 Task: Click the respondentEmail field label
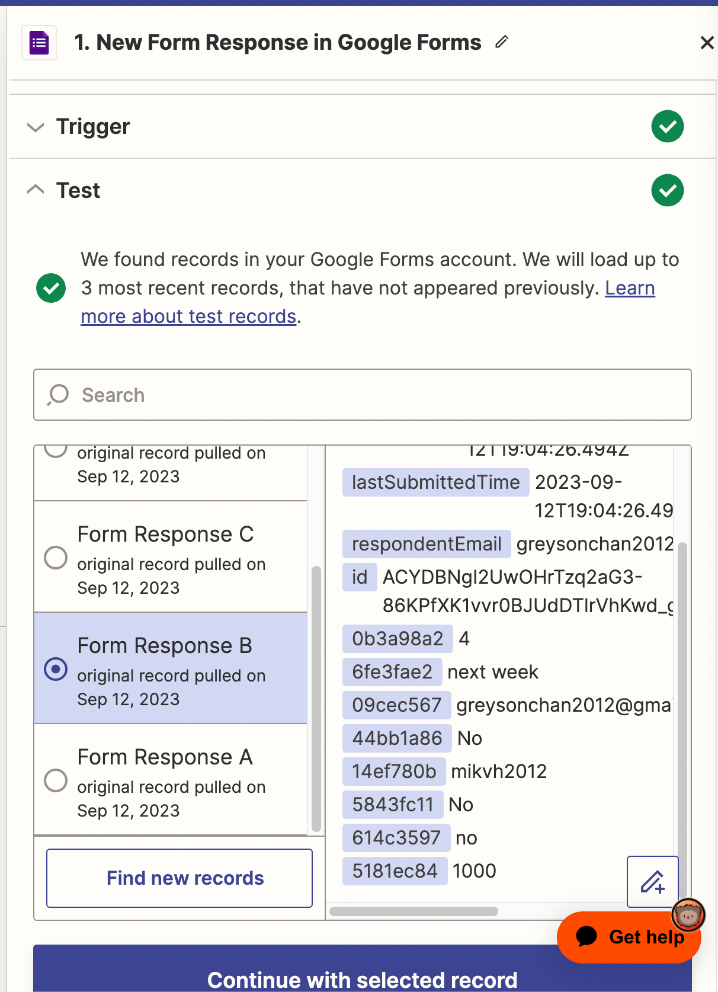427,544
